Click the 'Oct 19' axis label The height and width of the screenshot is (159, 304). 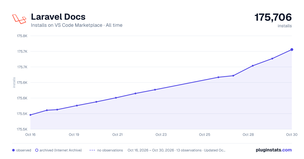coord(74,135)
